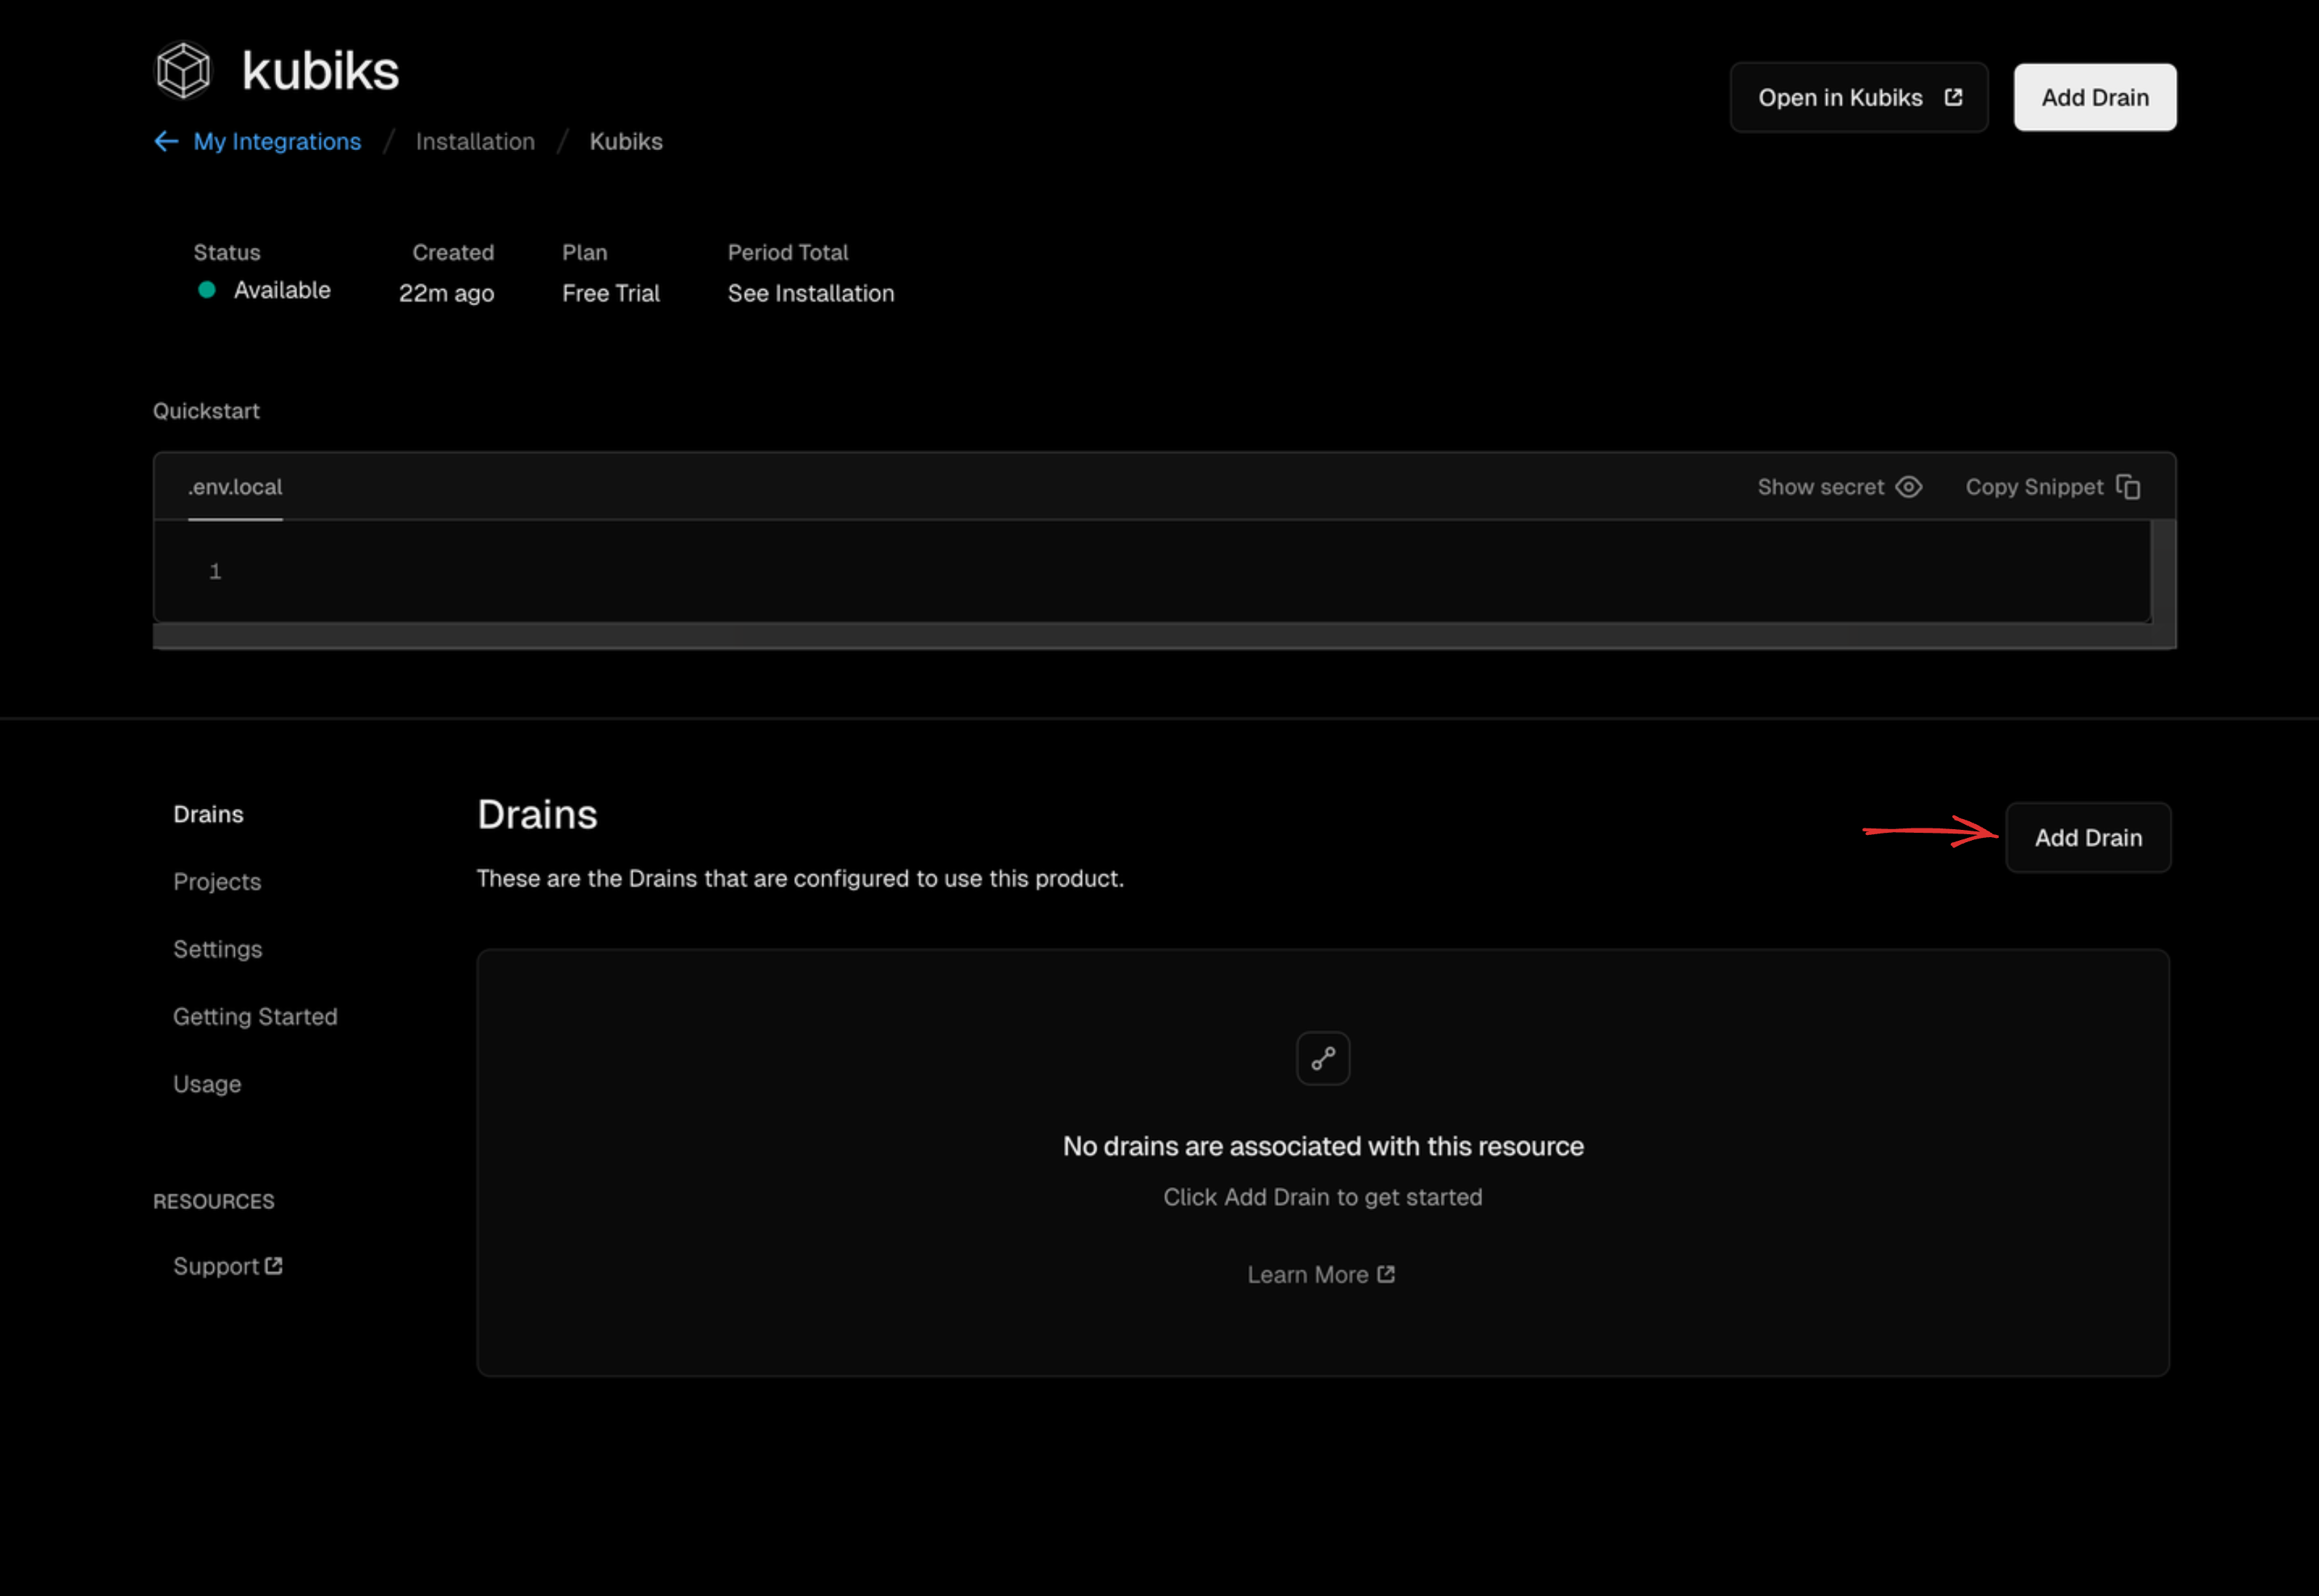Screen dimensions: 2319x1596
Task: Click the external link icon next to Learn More
Action: [1386, 1274]
